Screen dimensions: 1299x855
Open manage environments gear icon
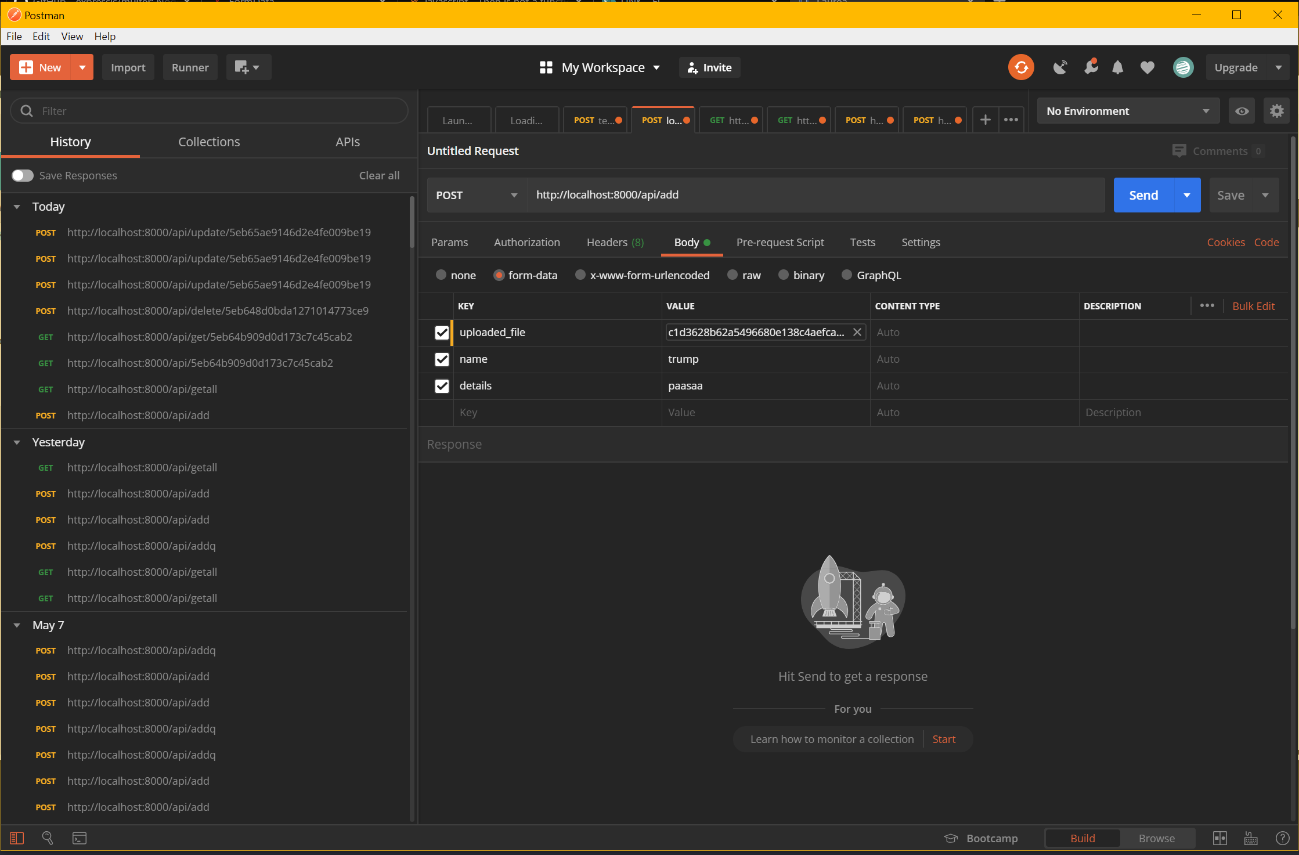click(1276, 111)
